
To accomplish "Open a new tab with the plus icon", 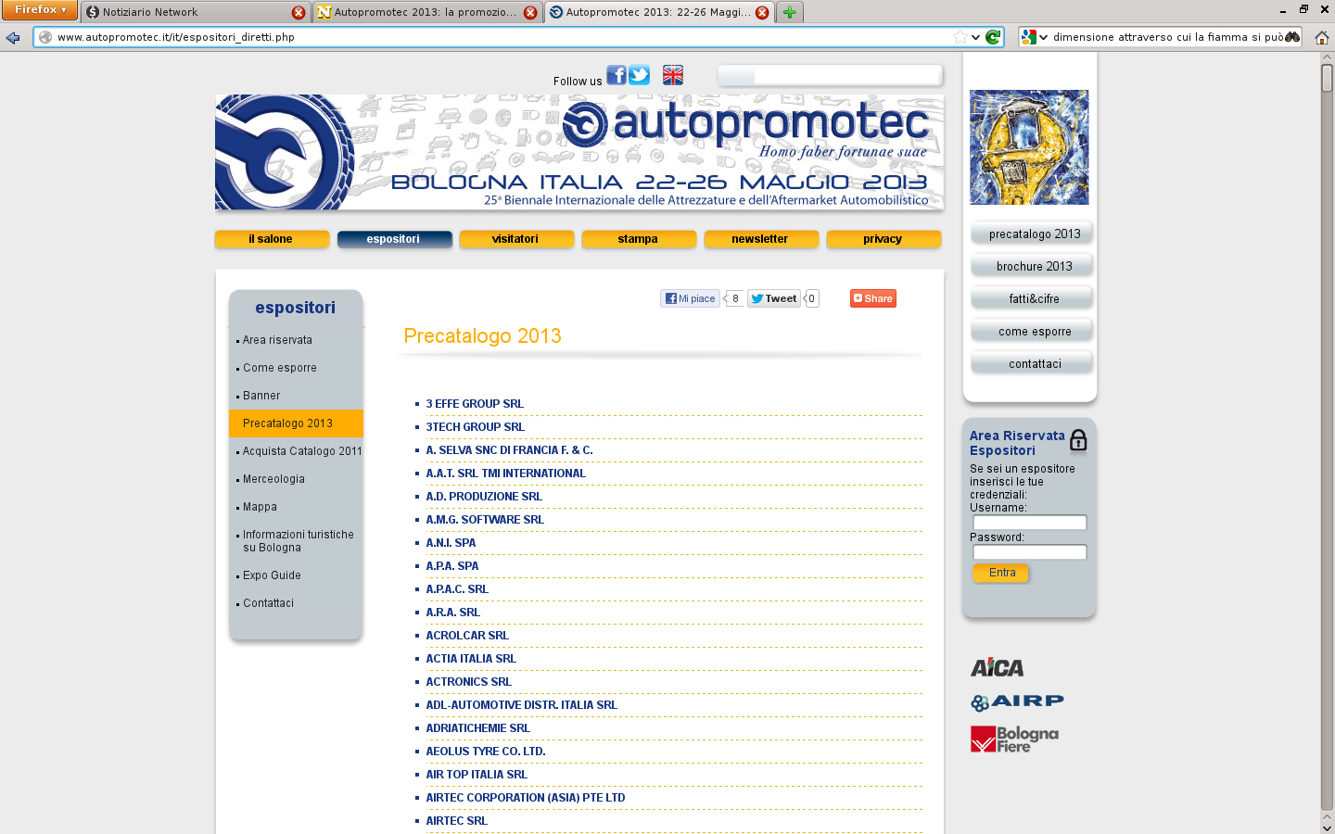I will (789, 12).
